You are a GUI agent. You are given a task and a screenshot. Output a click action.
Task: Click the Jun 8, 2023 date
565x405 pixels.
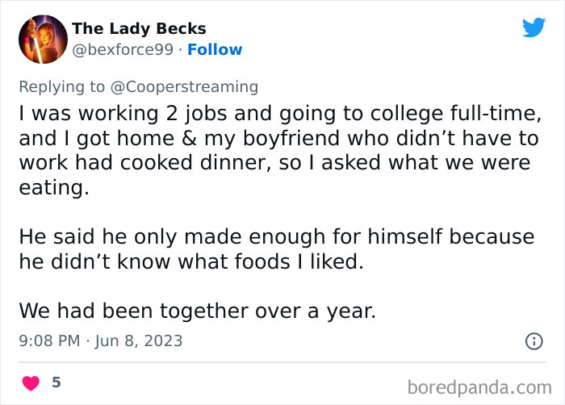click(x=139, y=341)
